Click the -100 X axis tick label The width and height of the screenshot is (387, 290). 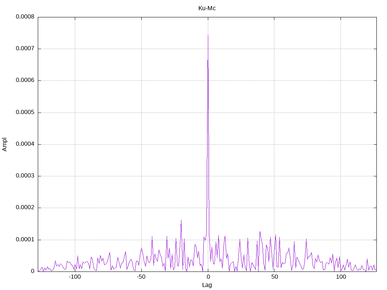click(x=74, y=277)
